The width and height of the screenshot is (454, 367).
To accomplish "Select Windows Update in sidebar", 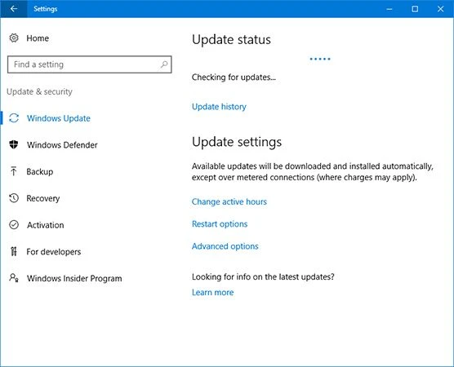I will click(59, 118).
